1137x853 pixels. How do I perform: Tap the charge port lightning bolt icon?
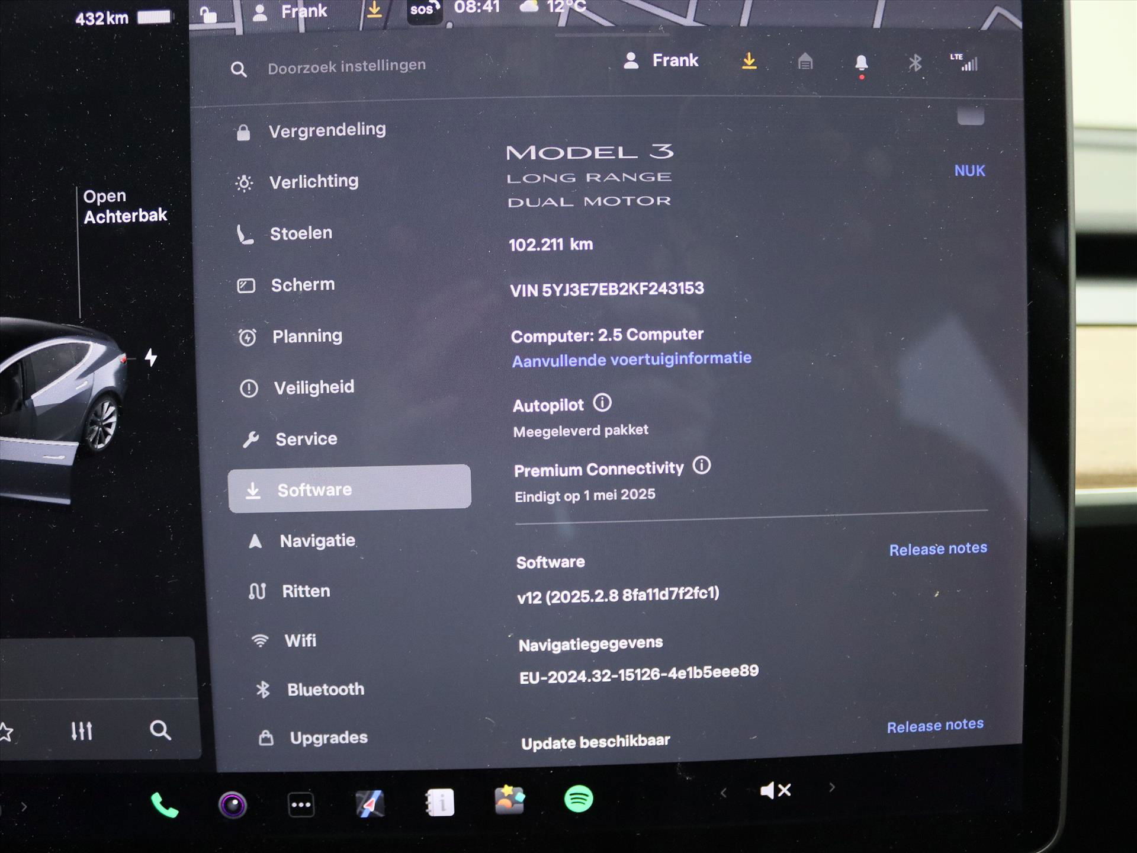coord(151,357)
